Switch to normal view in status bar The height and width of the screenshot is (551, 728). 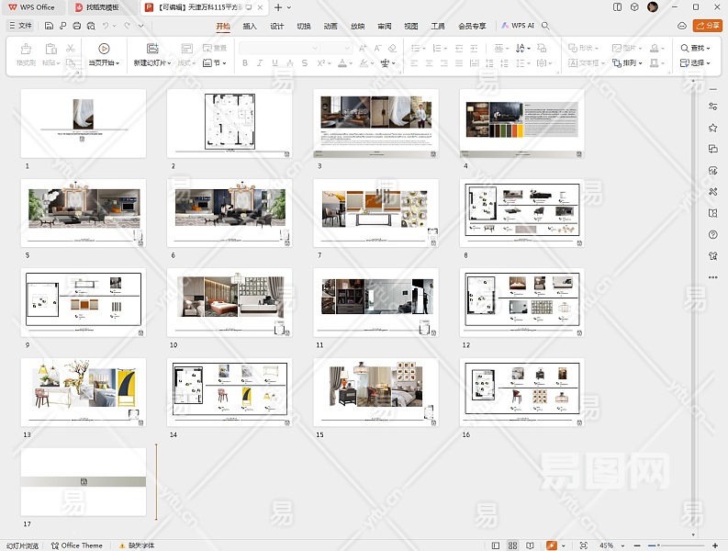click(x=495, y=545)
